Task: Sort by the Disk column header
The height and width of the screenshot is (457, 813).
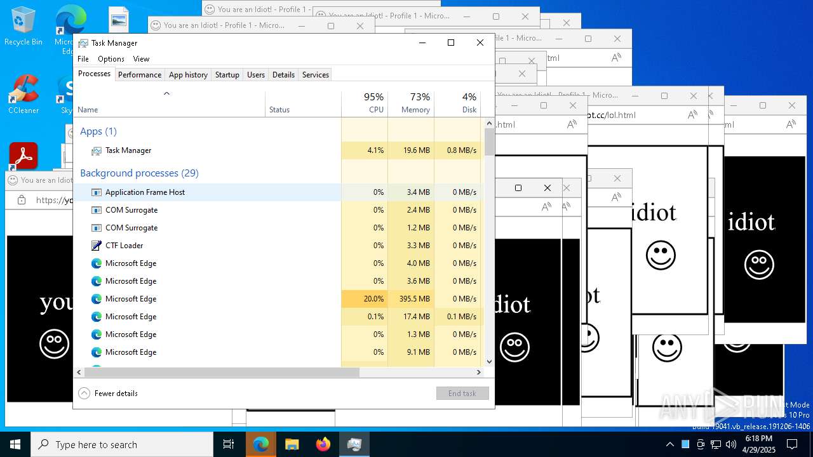Action: point(457,103)
